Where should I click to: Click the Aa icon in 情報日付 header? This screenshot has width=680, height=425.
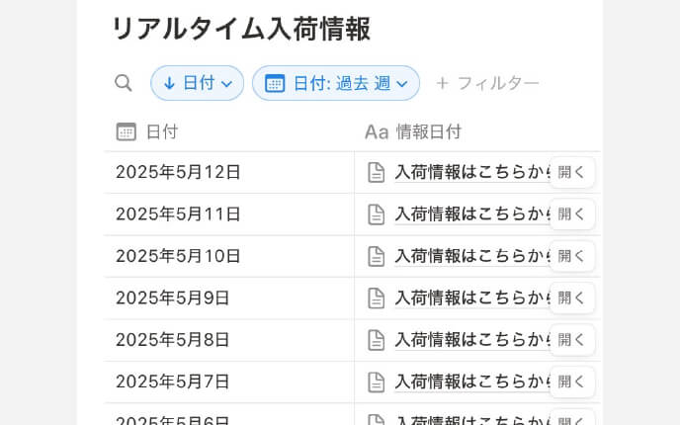click(377, 131)
